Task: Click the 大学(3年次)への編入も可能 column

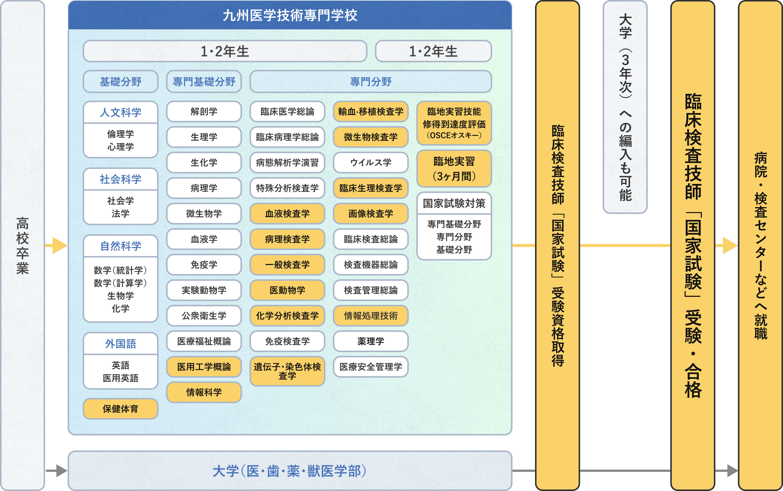Action: click(x=625, y=107)
